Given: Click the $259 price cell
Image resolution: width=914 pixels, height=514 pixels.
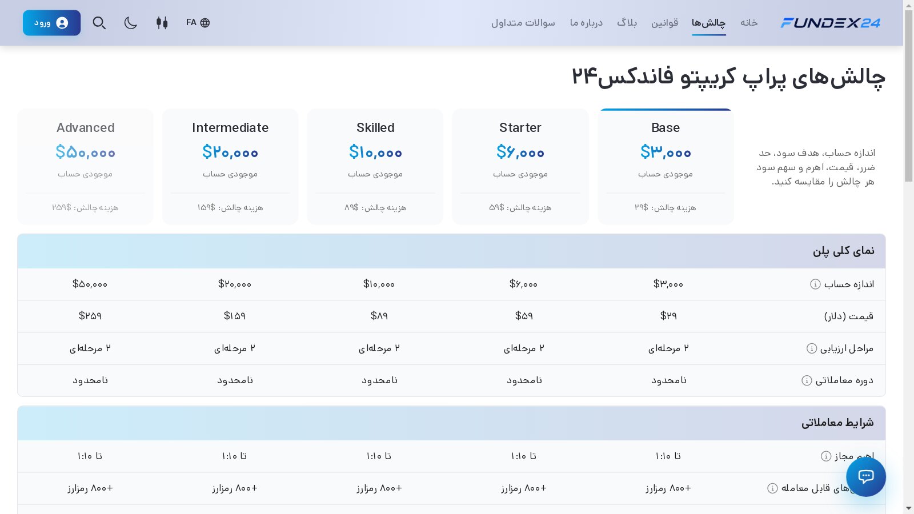Looking at the screenshot, I should (x=90, y=316).
